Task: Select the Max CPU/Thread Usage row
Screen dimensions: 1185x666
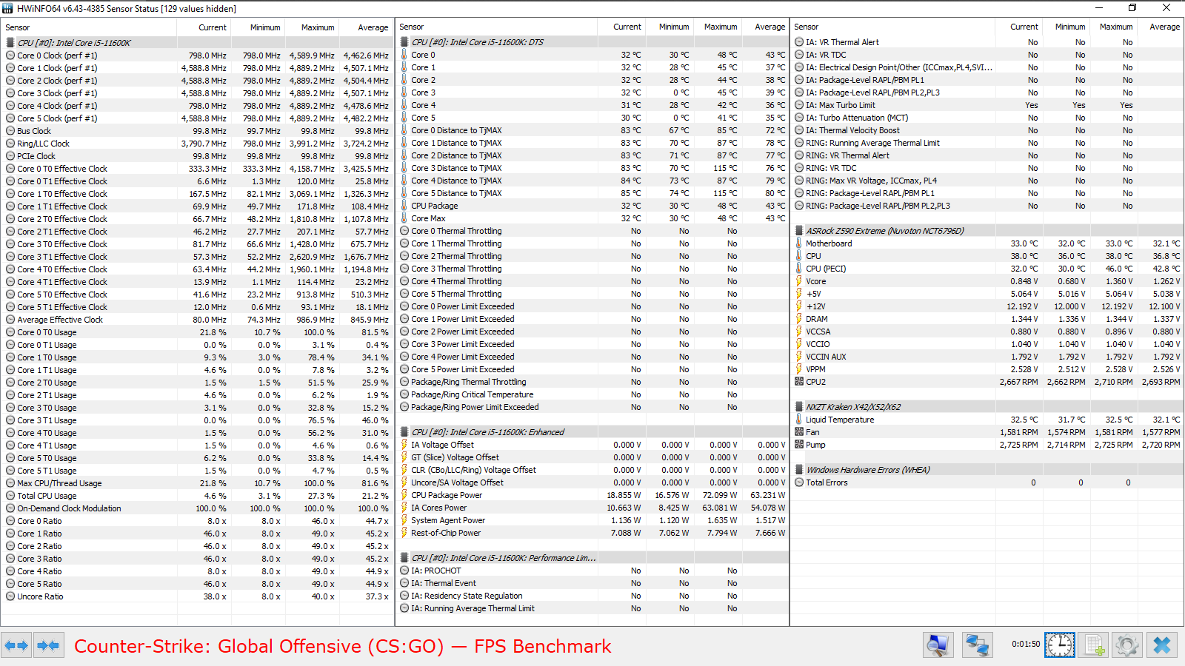Action: pos(198,483)
